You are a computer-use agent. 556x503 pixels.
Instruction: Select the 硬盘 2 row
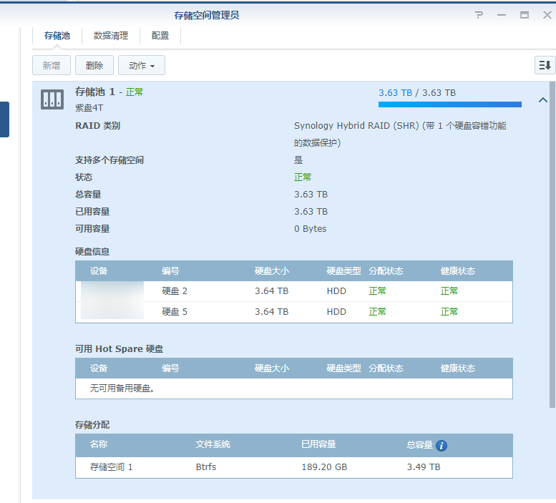pos(294,291)
